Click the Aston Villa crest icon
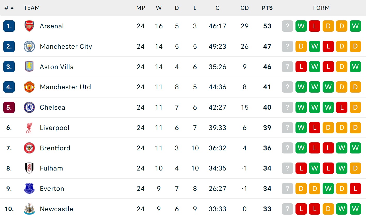The width and height of the screenshot is (366, 219). (29, 67)
